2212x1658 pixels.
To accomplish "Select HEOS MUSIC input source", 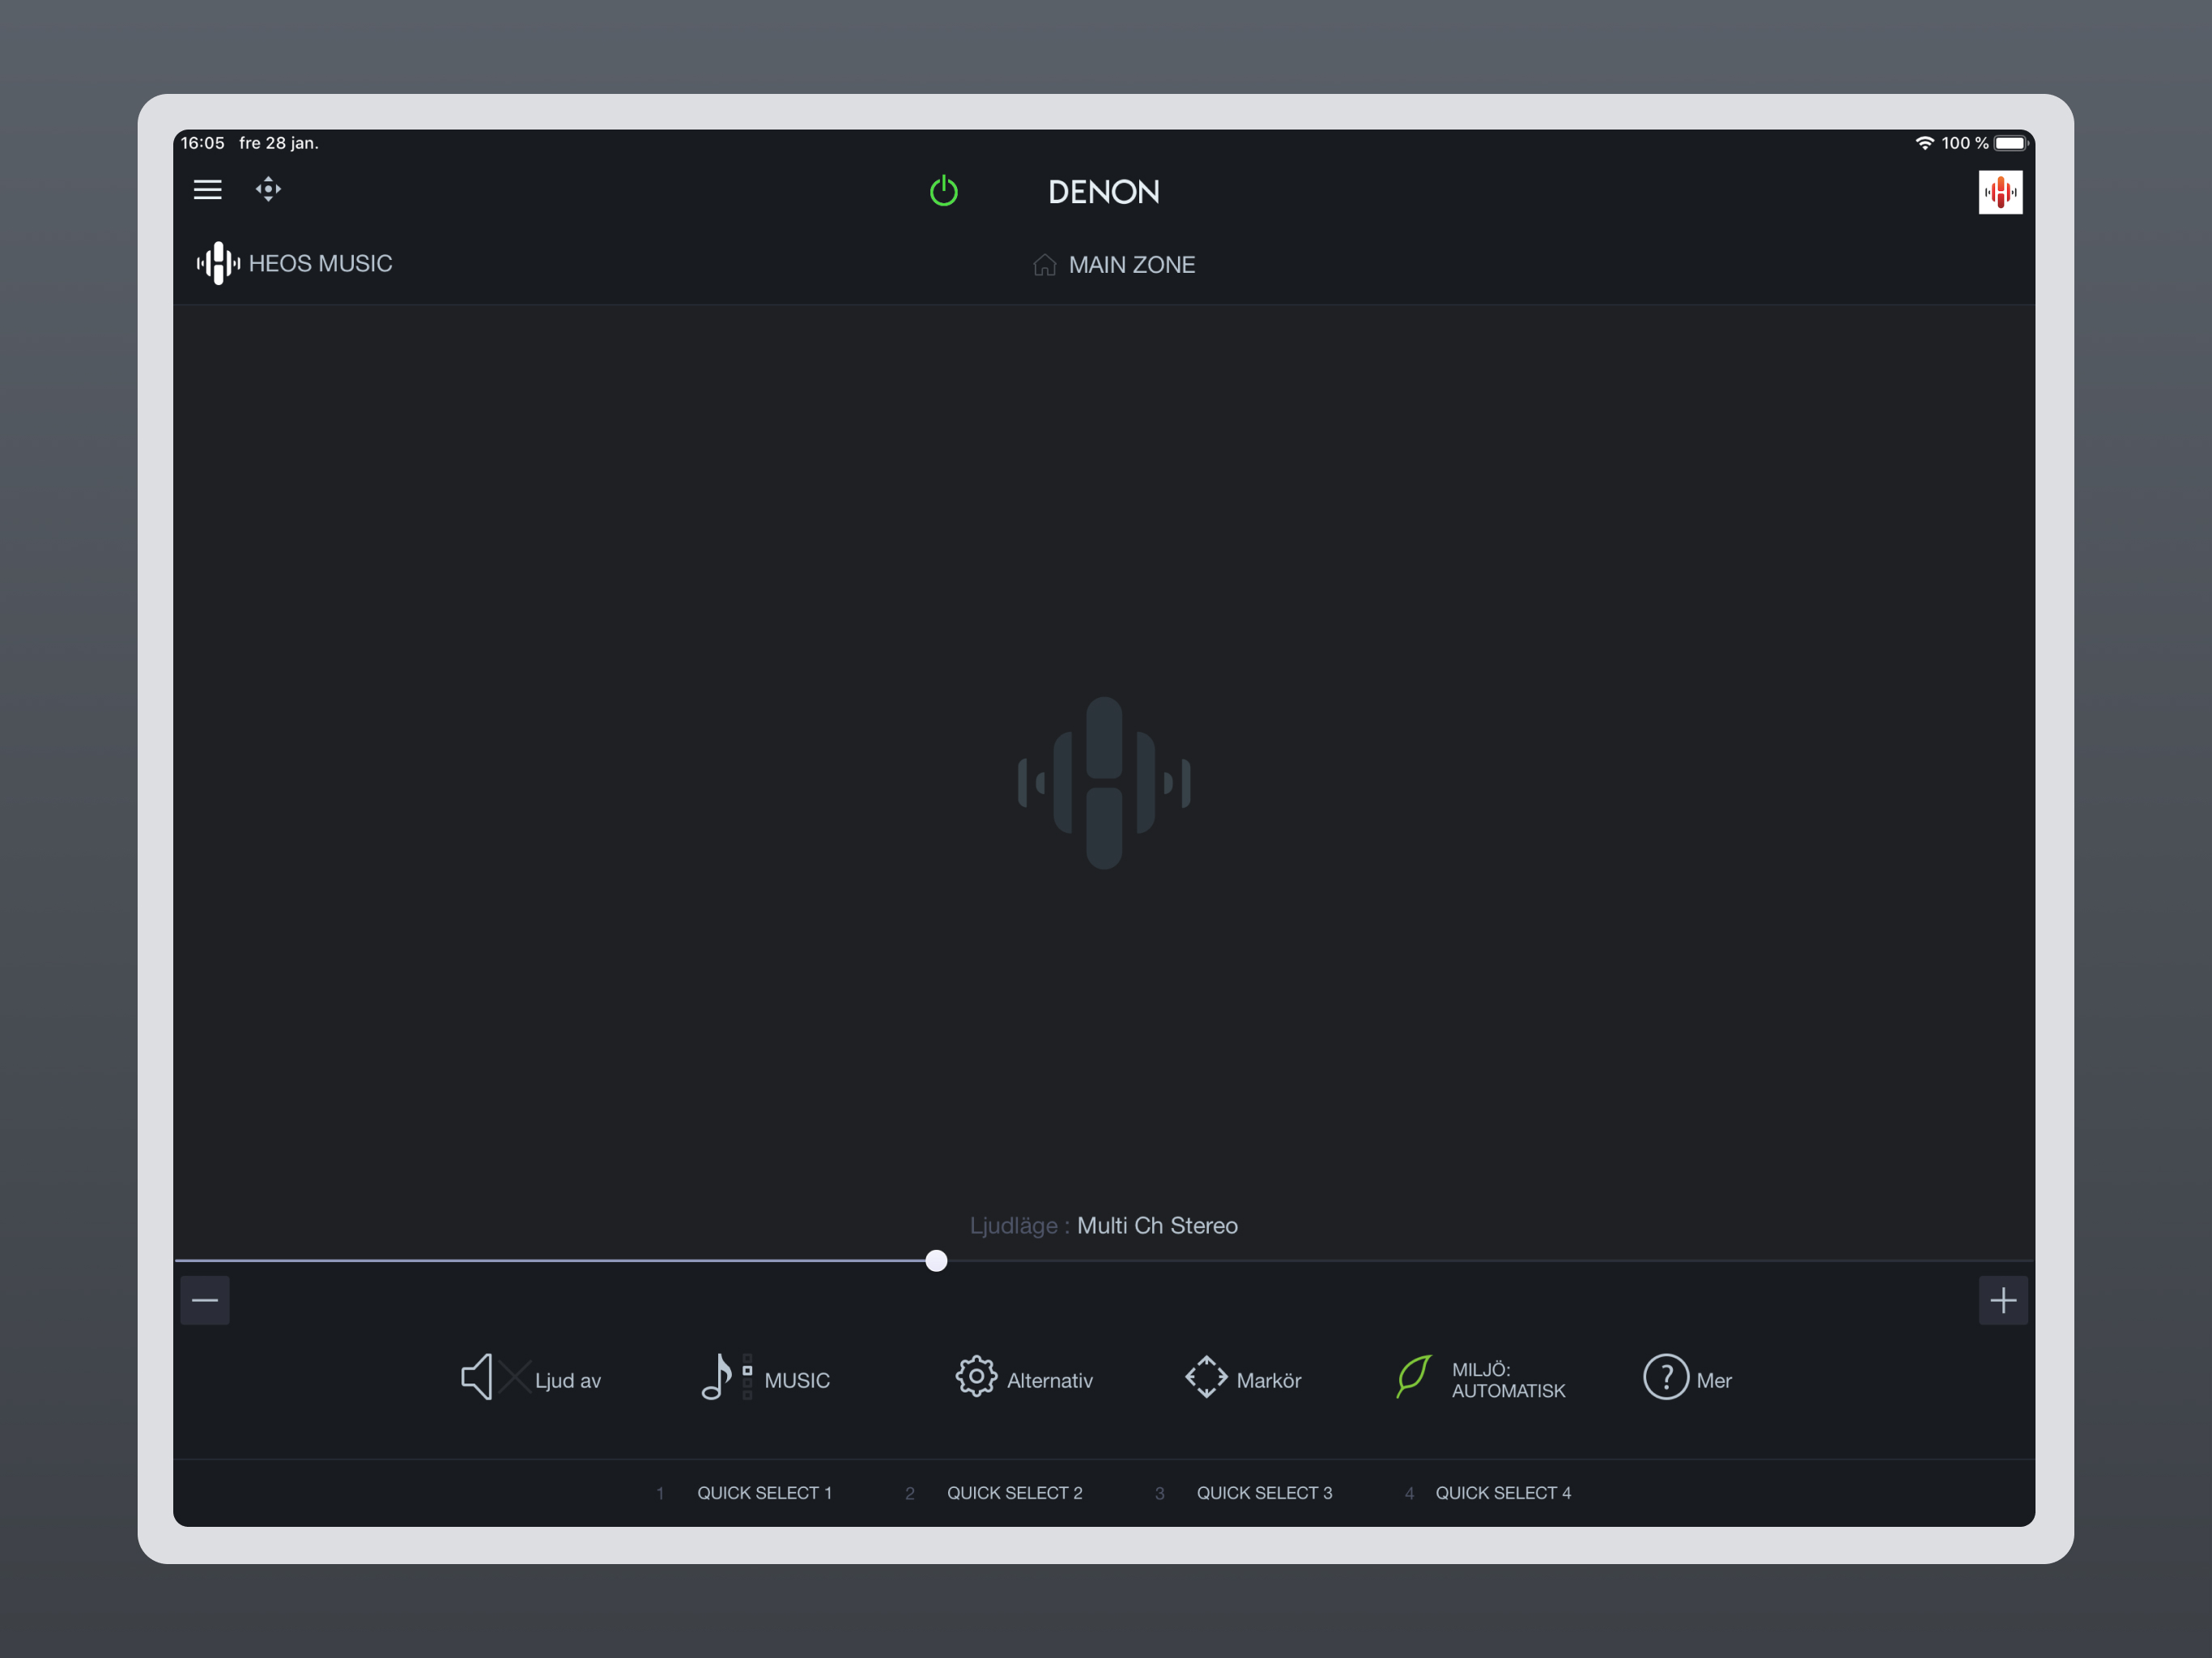I will 295,263.
